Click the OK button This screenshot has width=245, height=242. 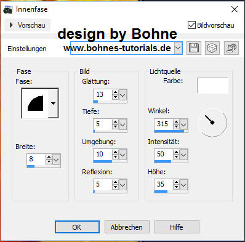click(x=77, y=227)
